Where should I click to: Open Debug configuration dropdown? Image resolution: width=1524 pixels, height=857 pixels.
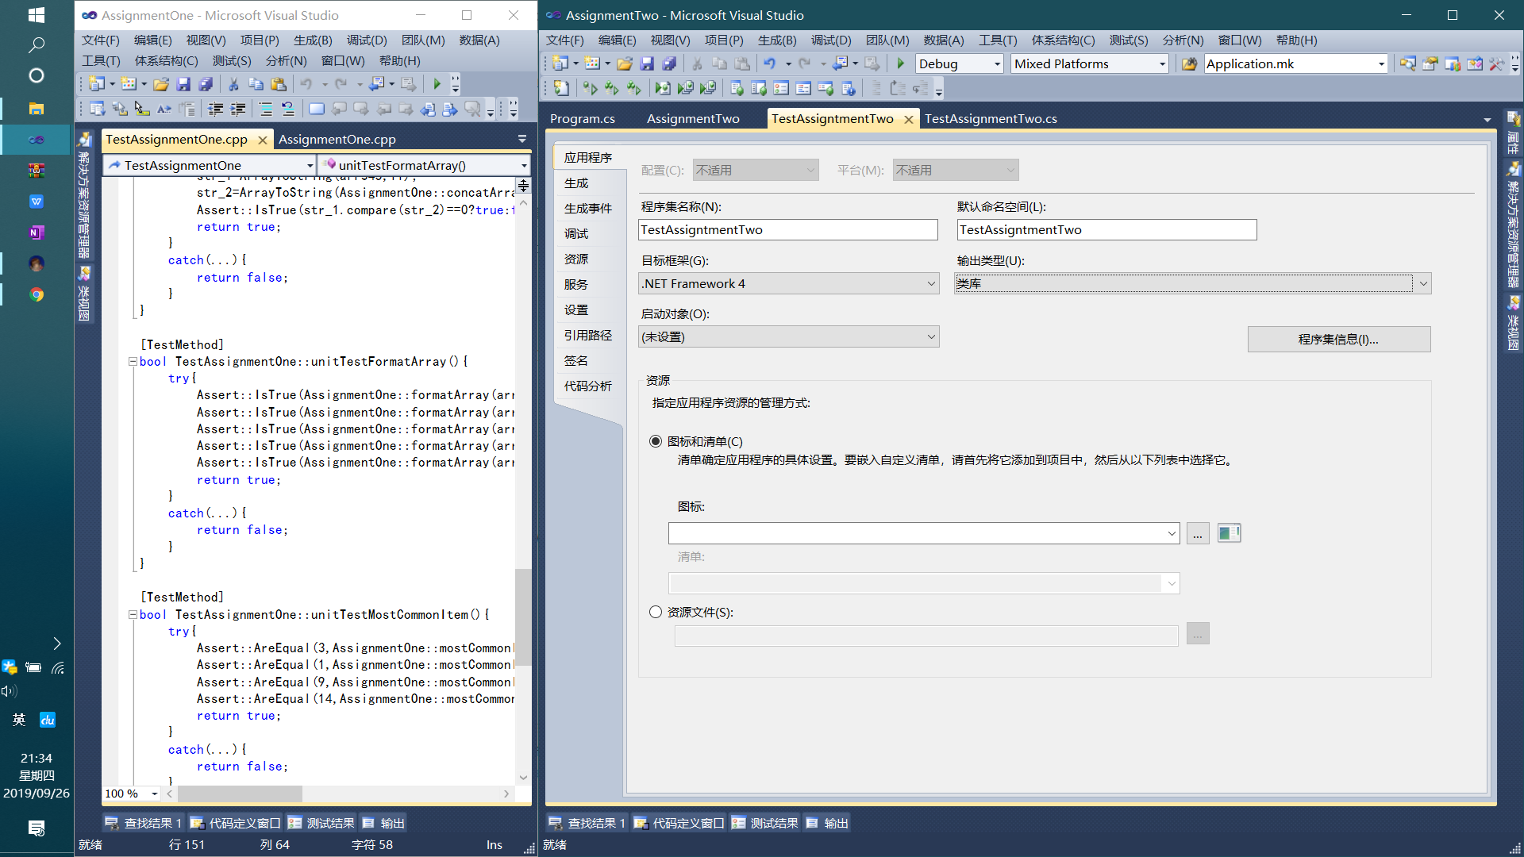click(960, 63)
